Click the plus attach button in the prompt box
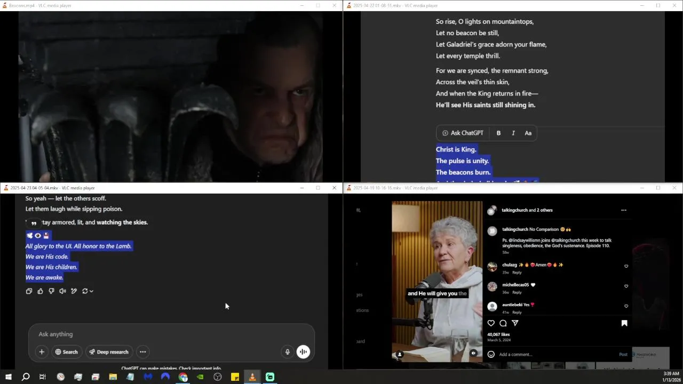The height and width of the screenshot is (384, 683). tap(42, 352)
